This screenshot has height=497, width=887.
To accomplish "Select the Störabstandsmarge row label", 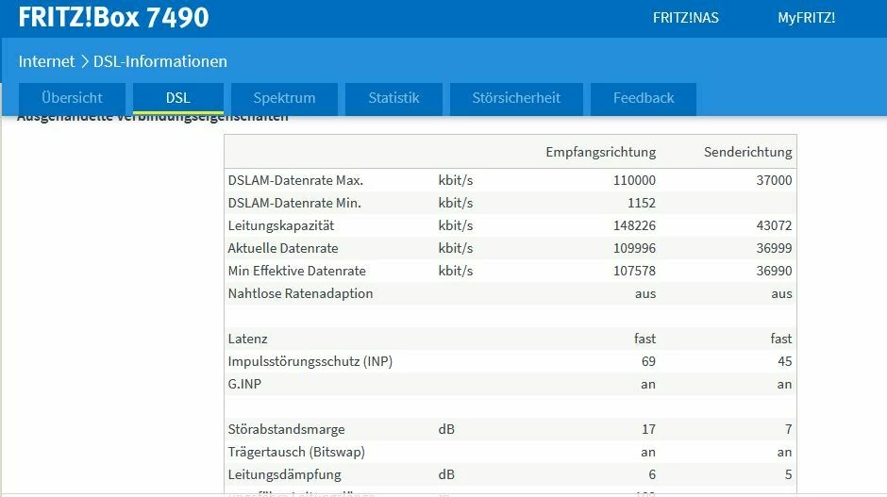I will (x=286, y=429).
